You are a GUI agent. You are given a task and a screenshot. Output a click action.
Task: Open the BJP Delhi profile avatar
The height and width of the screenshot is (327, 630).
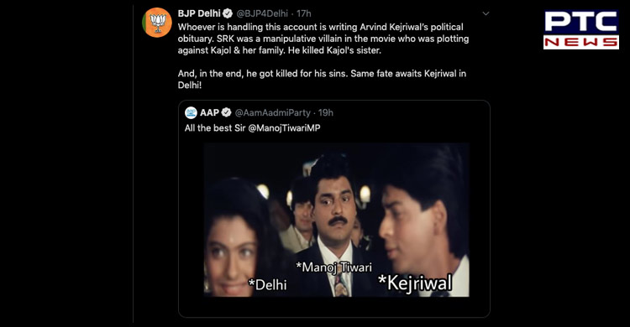click(x=157, y=23)
